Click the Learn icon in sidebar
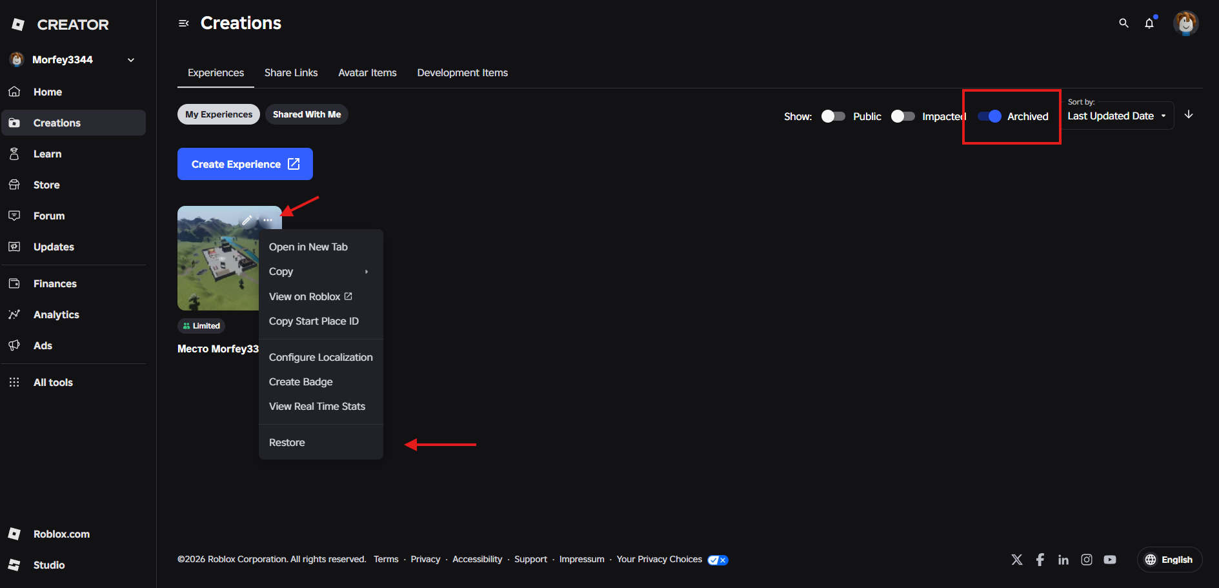Screen dimensions: 1219x588 pos(14,154)
